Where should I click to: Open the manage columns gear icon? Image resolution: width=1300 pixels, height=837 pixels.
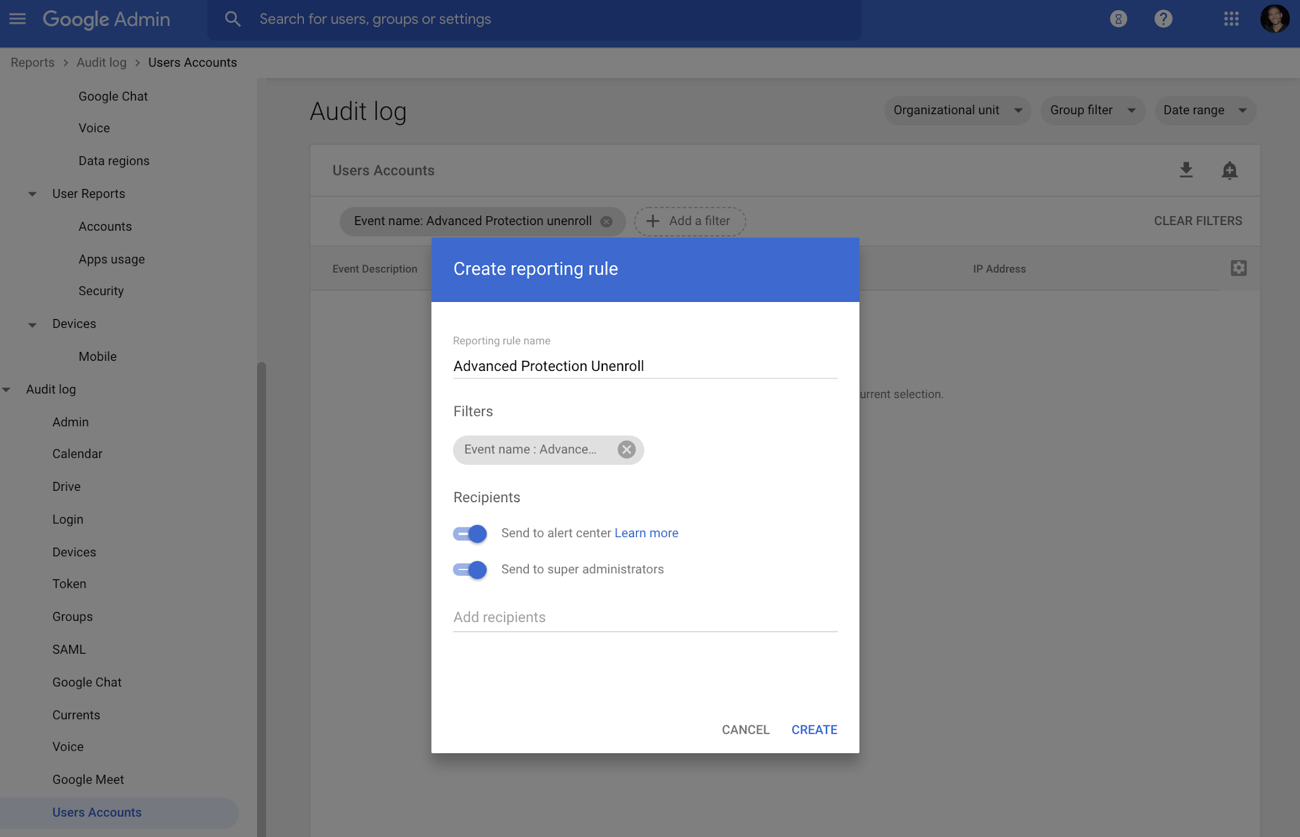pyautogui.click(x=1239, y=268)
